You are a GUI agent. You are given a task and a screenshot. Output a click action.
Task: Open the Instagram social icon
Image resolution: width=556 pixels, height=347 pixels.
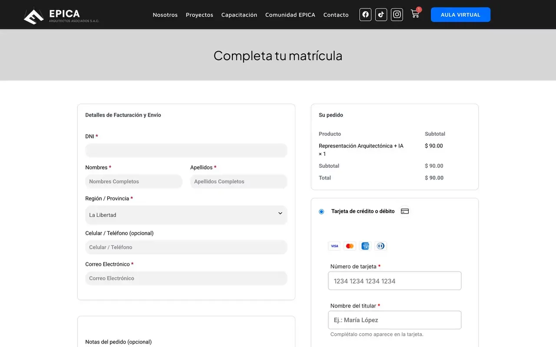coord(397,15)
